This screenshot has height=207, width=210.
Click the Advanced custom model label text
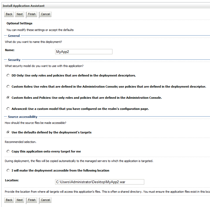point(80,109)
